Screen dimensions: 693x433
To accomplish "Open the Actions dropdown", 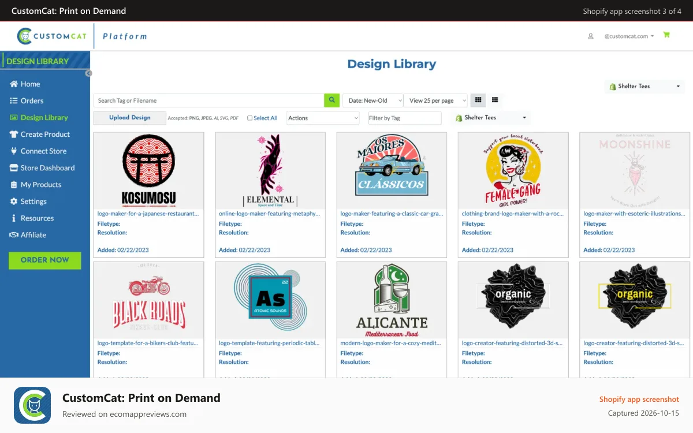I will click(x=323, y=118).
